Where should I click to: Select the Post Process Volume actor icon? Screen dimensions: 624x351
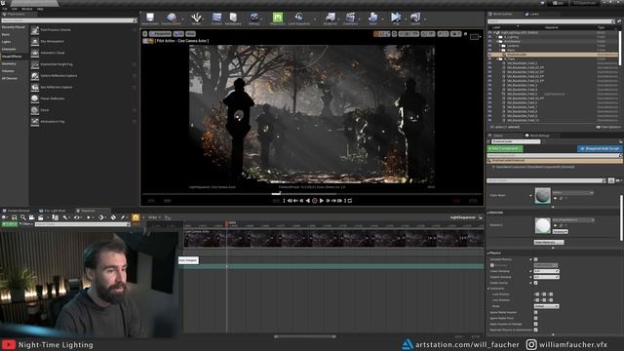pos(35,30)
